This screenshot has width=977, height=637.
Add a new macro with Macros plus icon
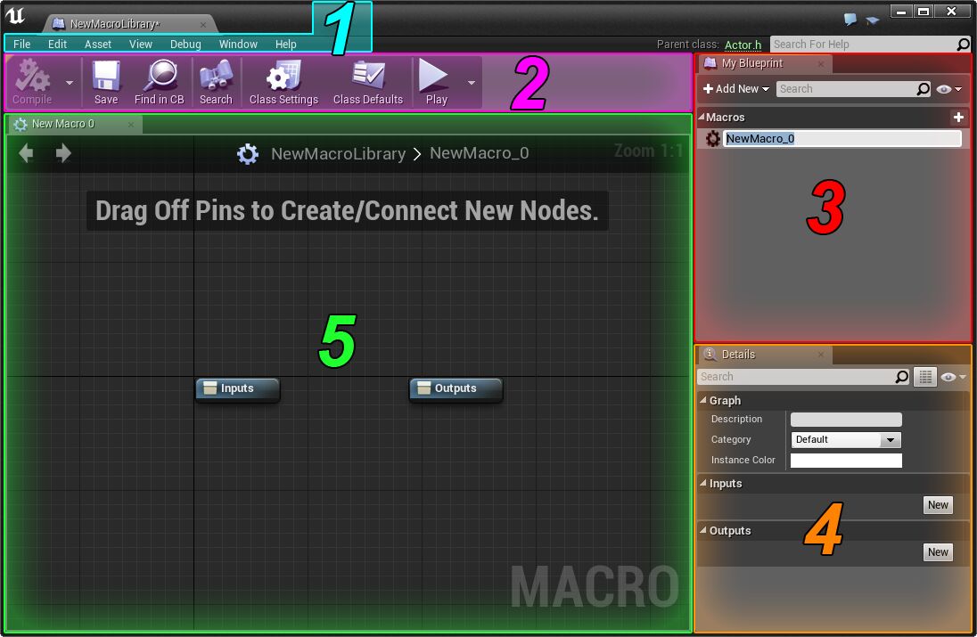coord(958,117)
